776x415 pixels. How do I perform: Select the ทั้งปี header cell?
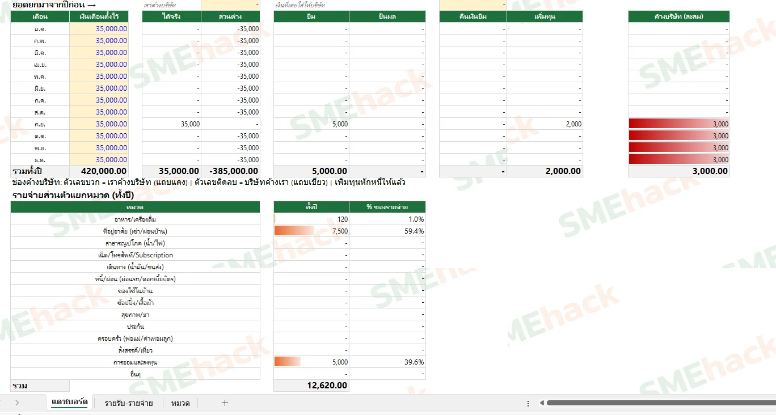tap(311, 207)
